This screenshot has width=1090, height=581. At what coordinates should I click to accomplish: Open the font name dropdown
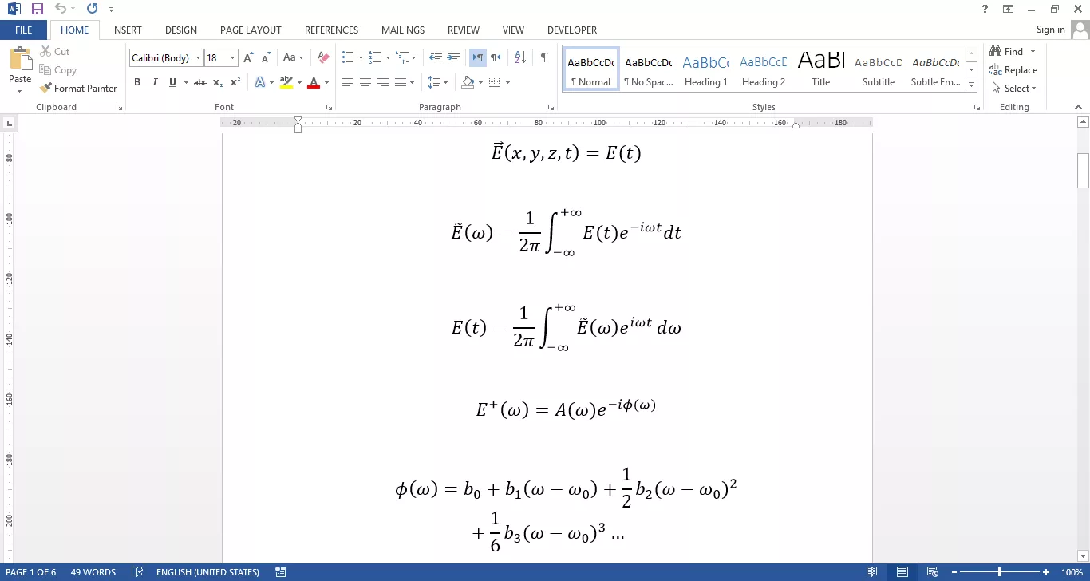pyautogui.click(x=198, y=58)
